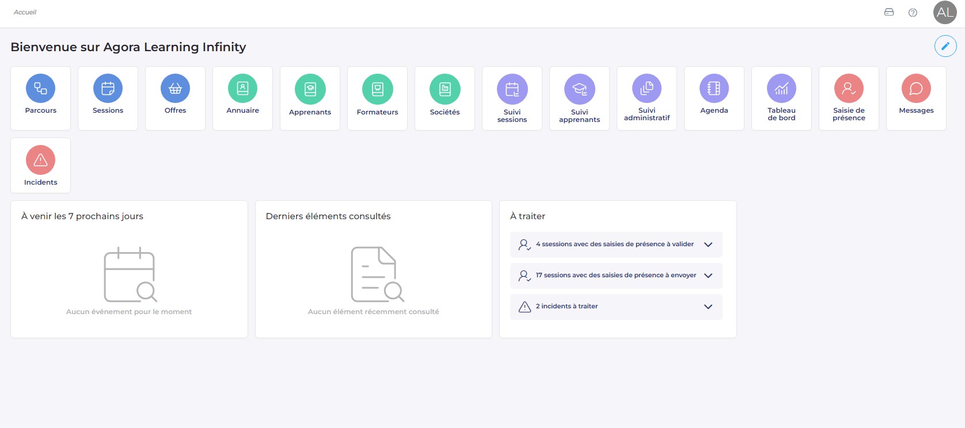Viewport: 965px width, 428px height.
Task: Expand sessions with présence à envoyer
Action: pyautogui.click(x=708, y=276)
